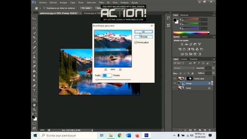Click Cancelar in the blur dialog
The width and height of the screenshot is (247, 139).
pyautogui.click(x=144, y=37)
